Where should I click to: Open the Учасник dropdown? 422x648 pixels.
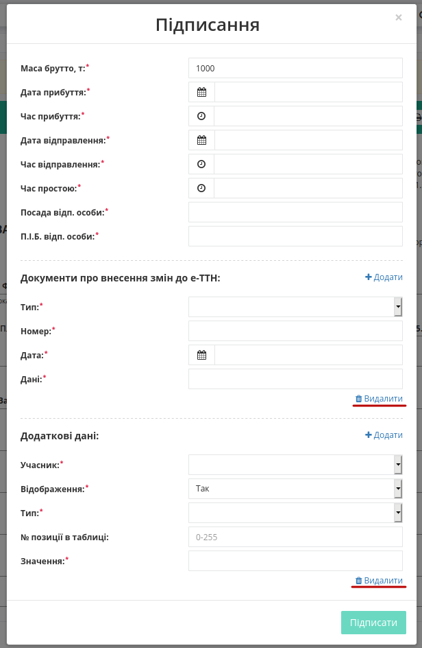[x=295, y=465]
